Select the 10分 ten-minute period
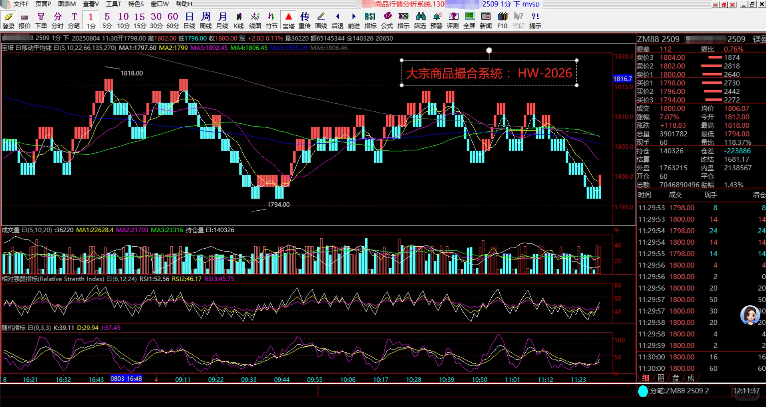766x407 pixels. point(123,20)
